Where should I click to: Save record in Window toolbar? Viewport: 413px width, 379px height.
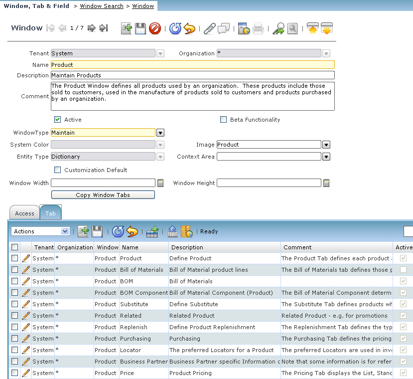pos(140,28)
